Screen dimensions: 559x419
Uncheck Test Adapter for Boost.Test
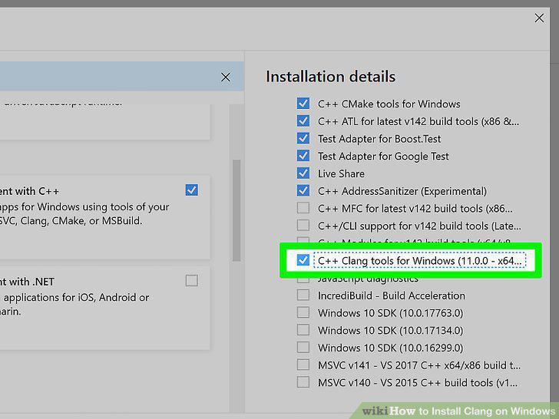pyautogui.click(x=303, y=139)
